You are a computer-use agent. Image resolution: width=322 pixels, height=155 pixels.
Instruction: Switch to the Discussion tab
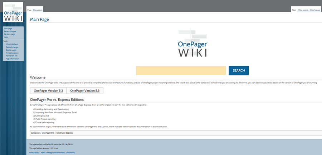(38, 10)
